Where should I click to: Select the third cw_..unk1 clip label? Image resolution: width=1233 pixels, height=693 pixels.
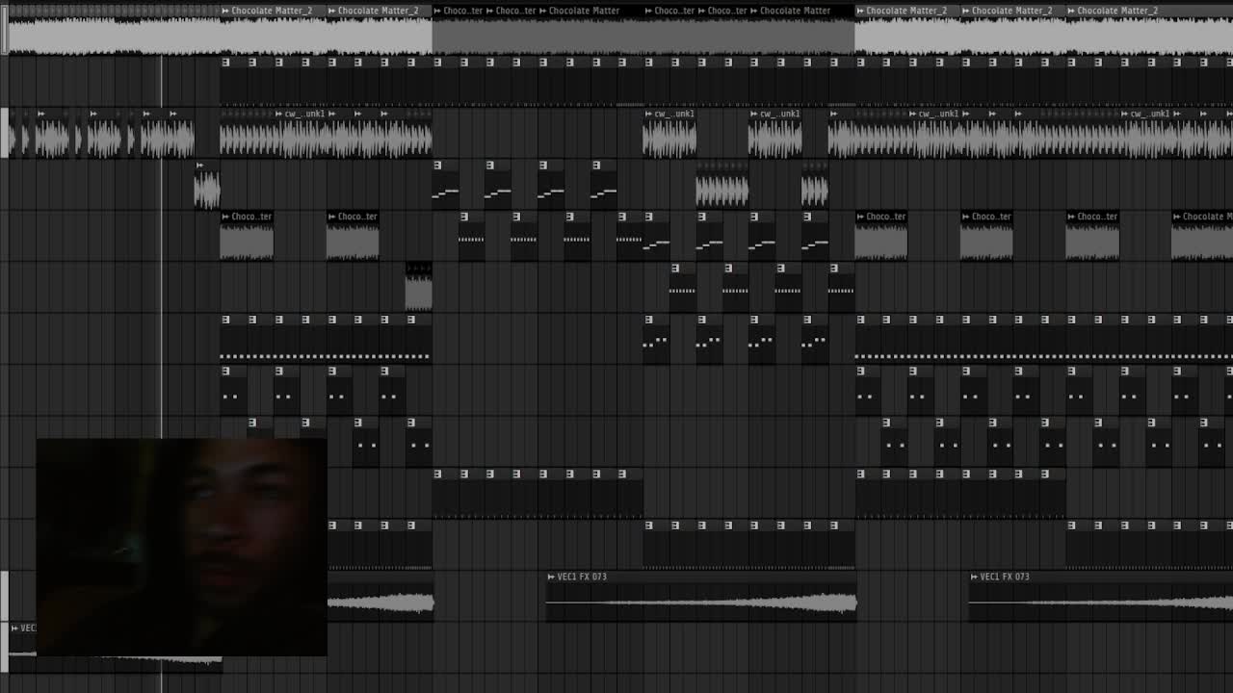[780, 114]
